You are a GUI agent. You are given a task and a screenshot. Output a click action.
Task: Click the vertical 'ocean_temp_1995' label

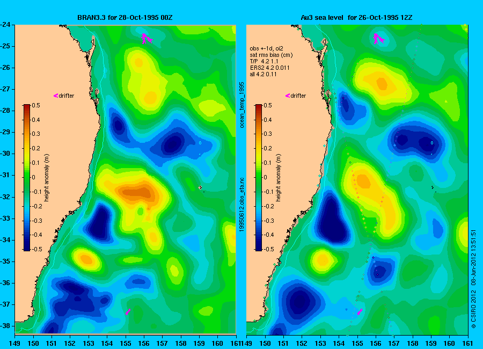coord(242,105)
